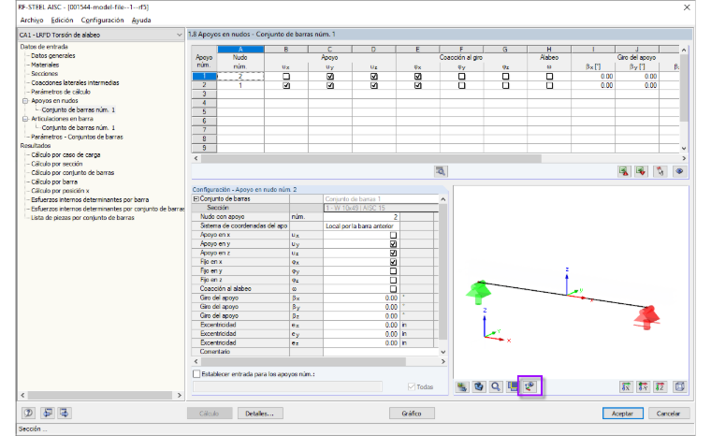Toggle the show axes with eye icon
Image resolution: width=711 pixels, height=436 pixels.
(530, 386)
